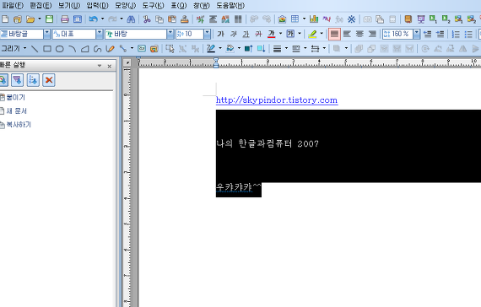Image resolution: width=481 pixels, height=307 pixels.
Task: Toggle center alignment button
Action: pyautogui.click(x=359, y=34)
